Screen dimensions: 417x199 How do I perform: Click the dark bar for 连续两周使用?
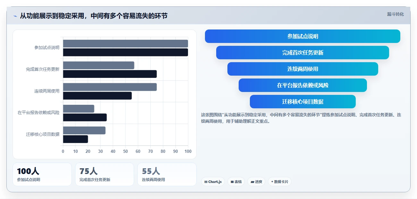click(97, 95)
